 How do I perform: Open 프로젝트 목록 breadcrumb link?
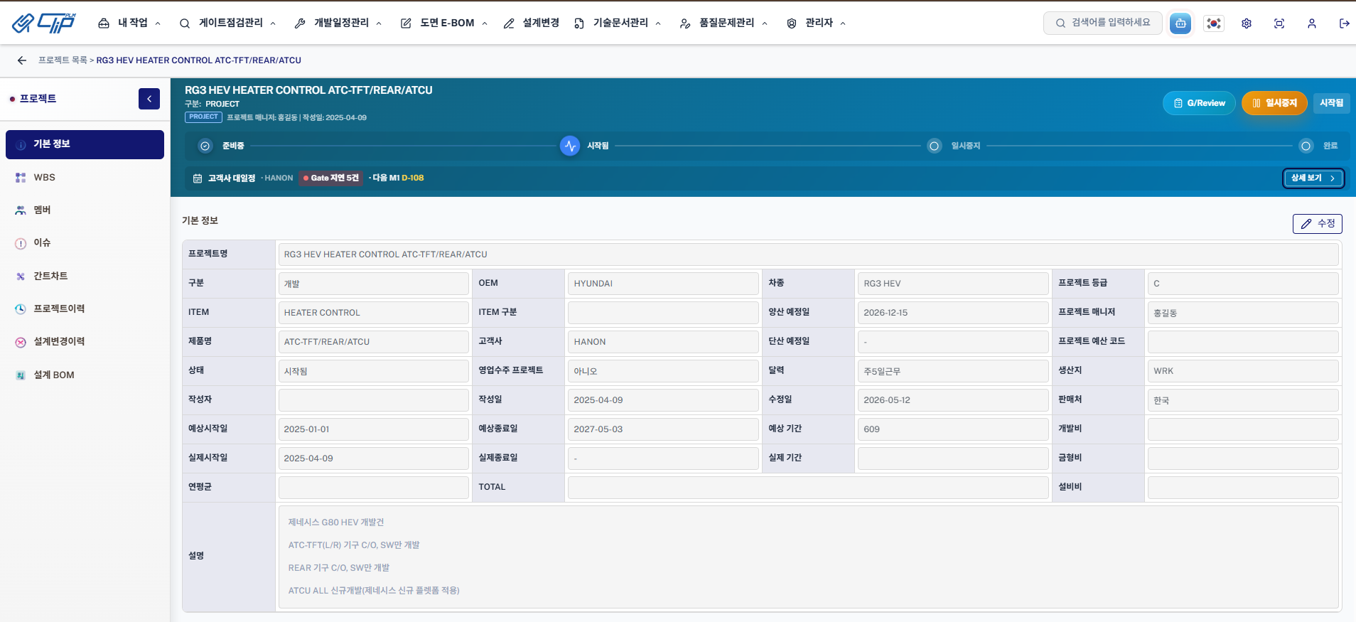[x=63, y=60]
